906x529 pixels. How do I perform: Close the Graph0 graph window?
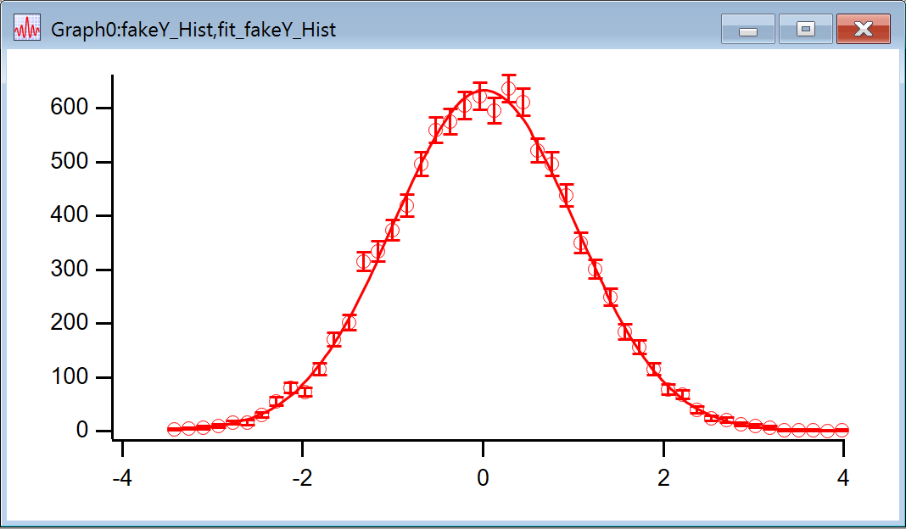(863, 30)
